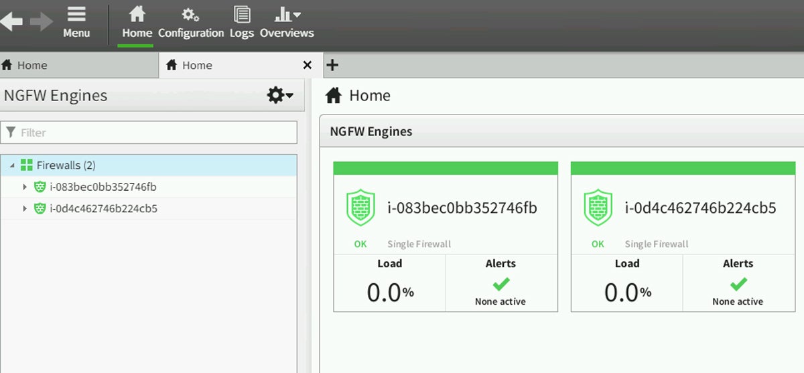Click the NGFW Engines panel header
This screenshot has width=804, height=373.
(x=561, y=132)
